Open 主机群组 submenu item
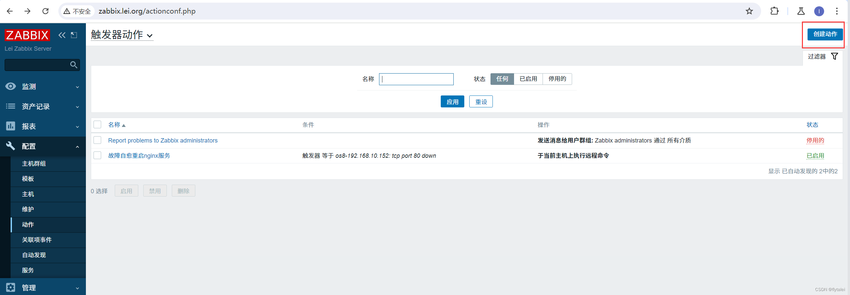 (48, 164)
